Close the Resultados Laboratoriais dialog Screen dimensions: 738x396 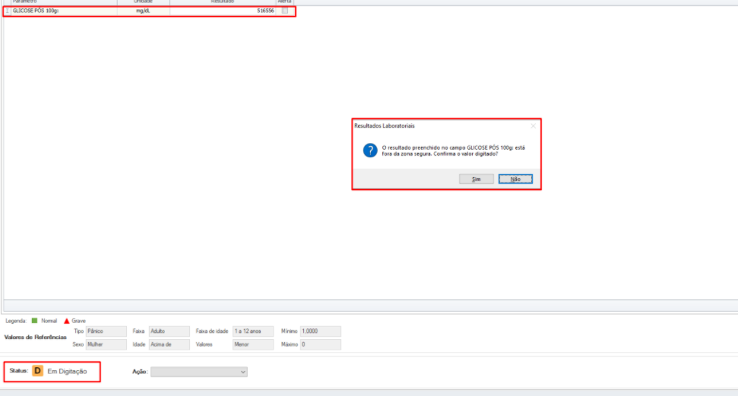(x=533, y=125)
